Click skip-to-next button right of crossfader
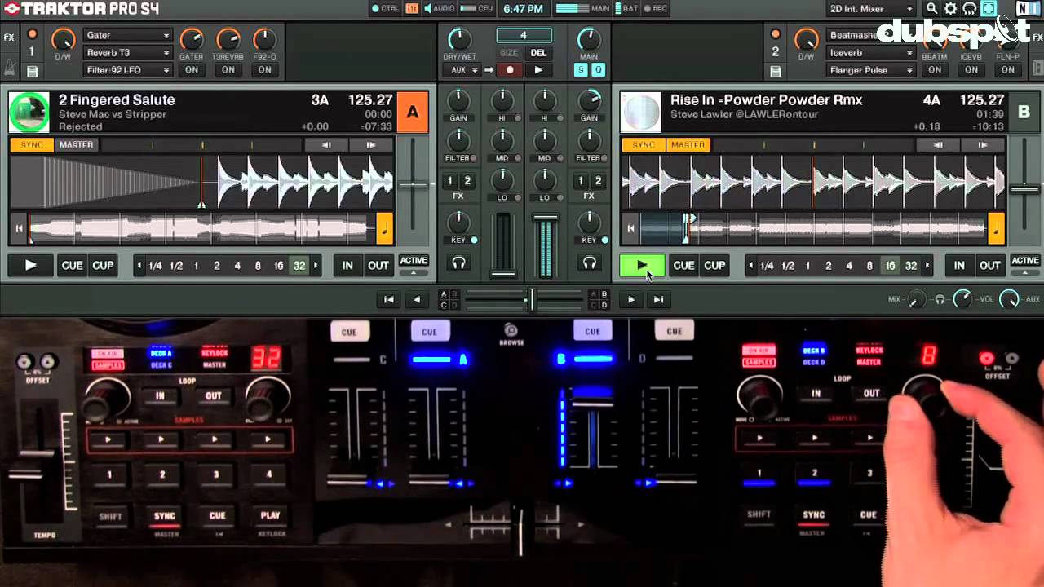Screen dimensions: 1044x587 point(657,299)
